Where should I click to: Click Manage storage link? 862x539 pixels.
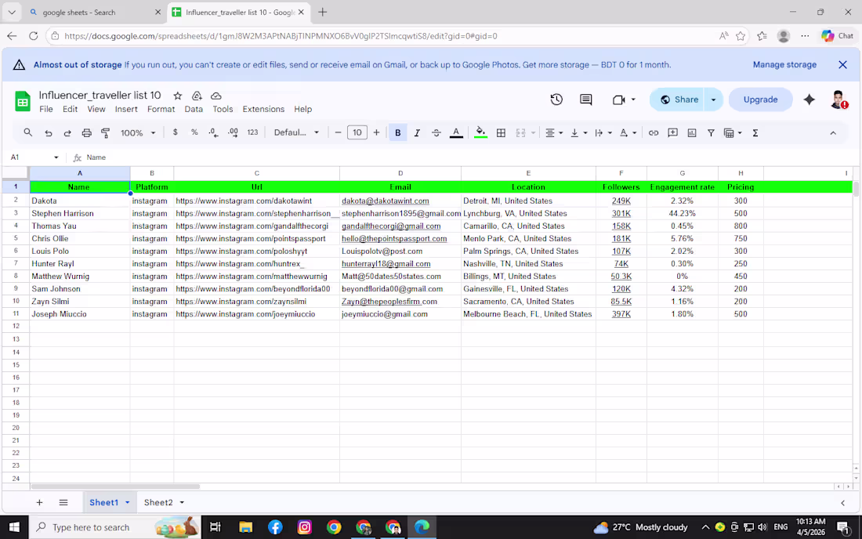[x=784, y=64]
